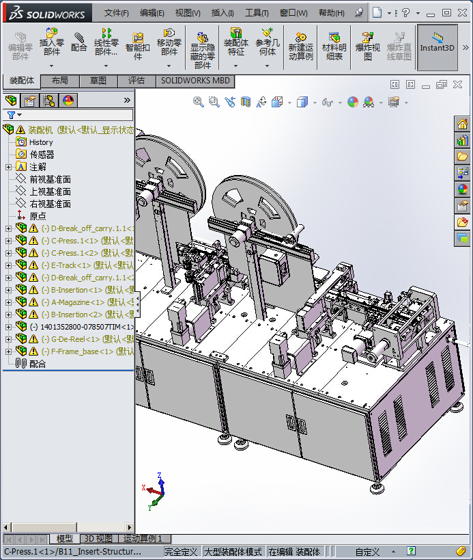Switch to 布局 ribbon tab
The height and width of the screenshot is (560, 473).
click(60, 81)
